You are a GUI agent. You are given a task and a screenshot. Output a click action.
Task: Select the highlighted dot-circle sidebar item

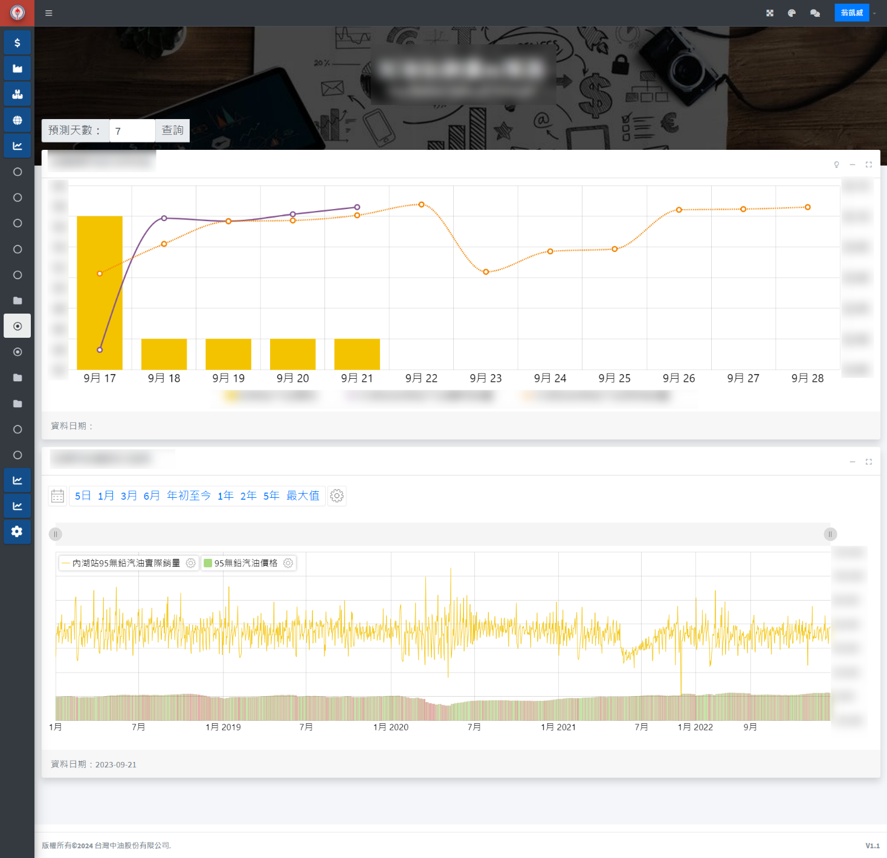[x=18, y=326]
